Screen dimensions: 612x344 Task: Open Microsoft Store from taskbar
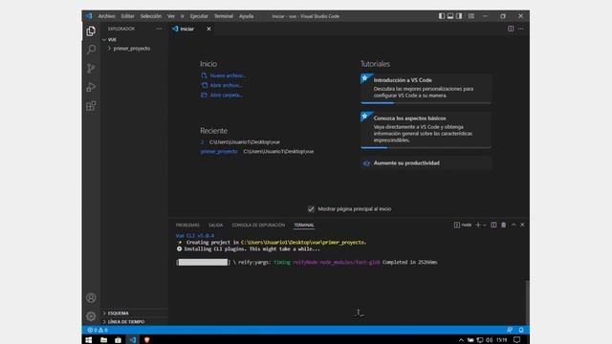[x=118, y=340]
